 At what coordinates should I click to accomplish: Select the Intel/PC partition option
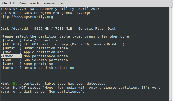32,40
